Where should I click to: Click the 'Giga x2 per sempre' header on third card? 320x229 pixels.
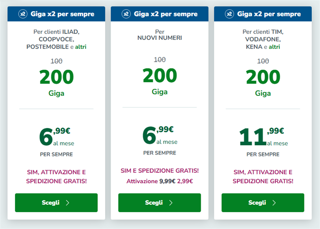pyautogui.click(x=263, y=14)
